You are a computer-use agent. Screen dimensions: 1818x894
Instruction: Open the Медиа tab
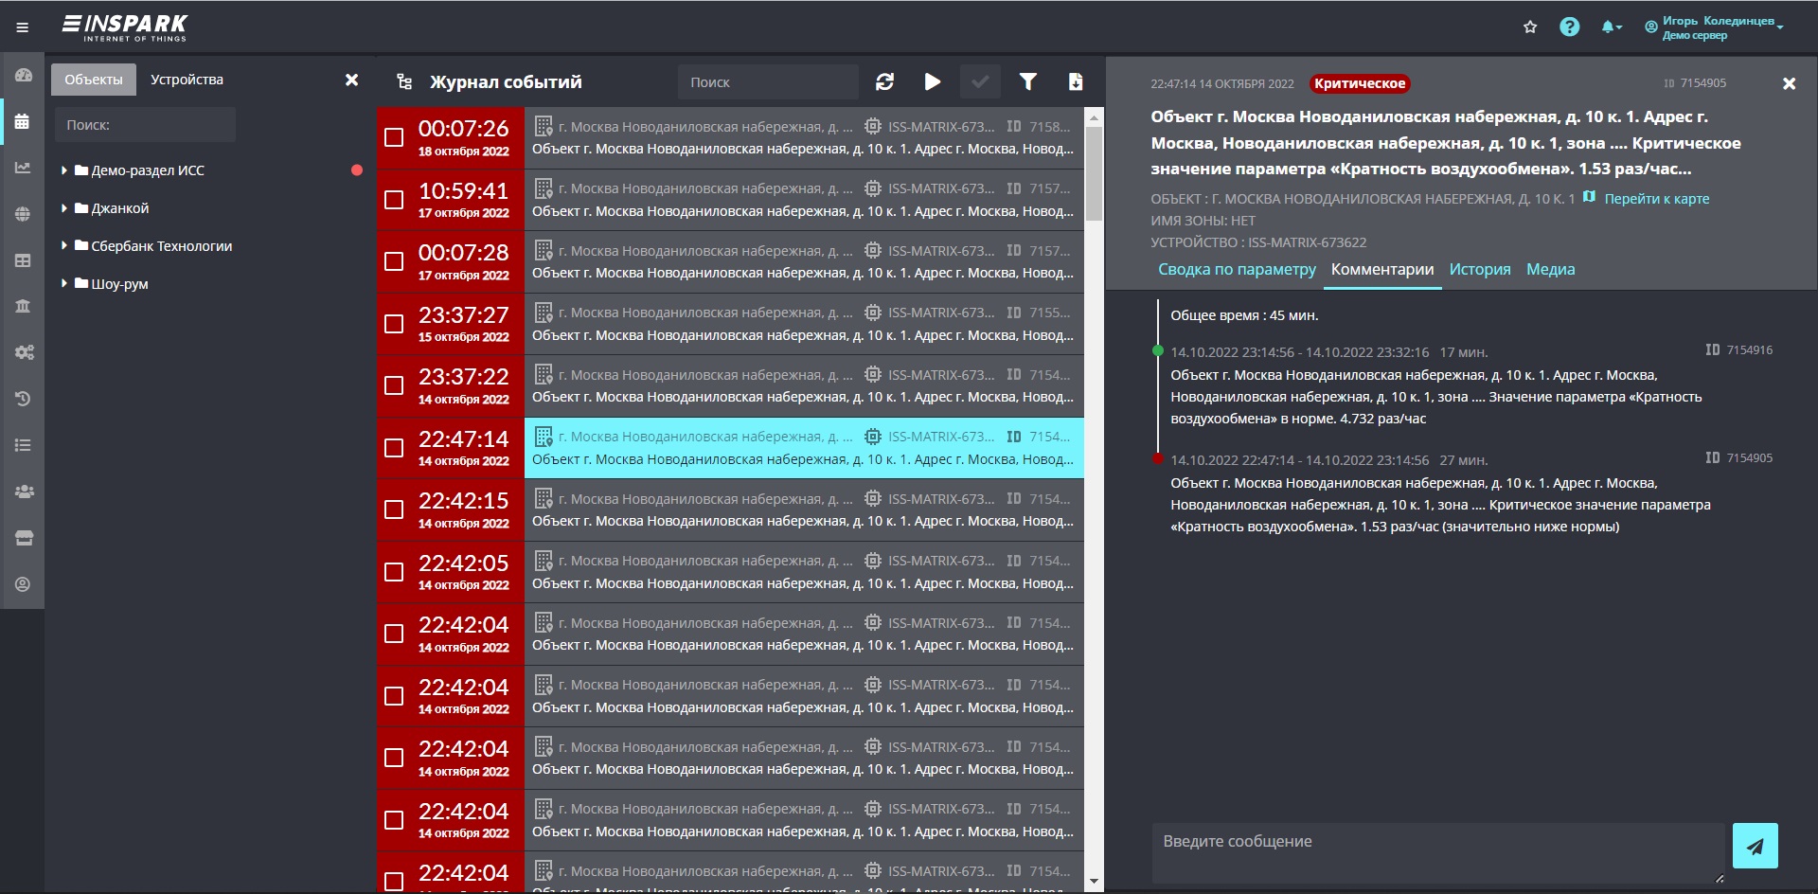point(1551,270)
